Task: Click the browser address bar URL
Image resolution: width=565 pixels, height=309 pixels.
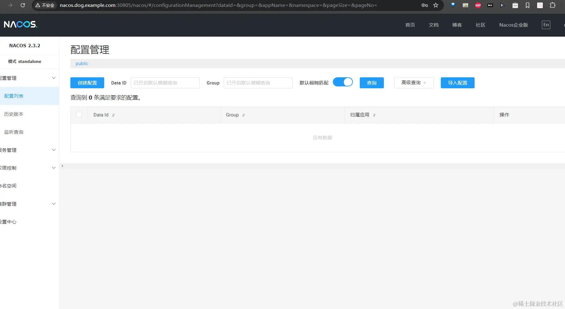Action: click(x=218, y=5)
